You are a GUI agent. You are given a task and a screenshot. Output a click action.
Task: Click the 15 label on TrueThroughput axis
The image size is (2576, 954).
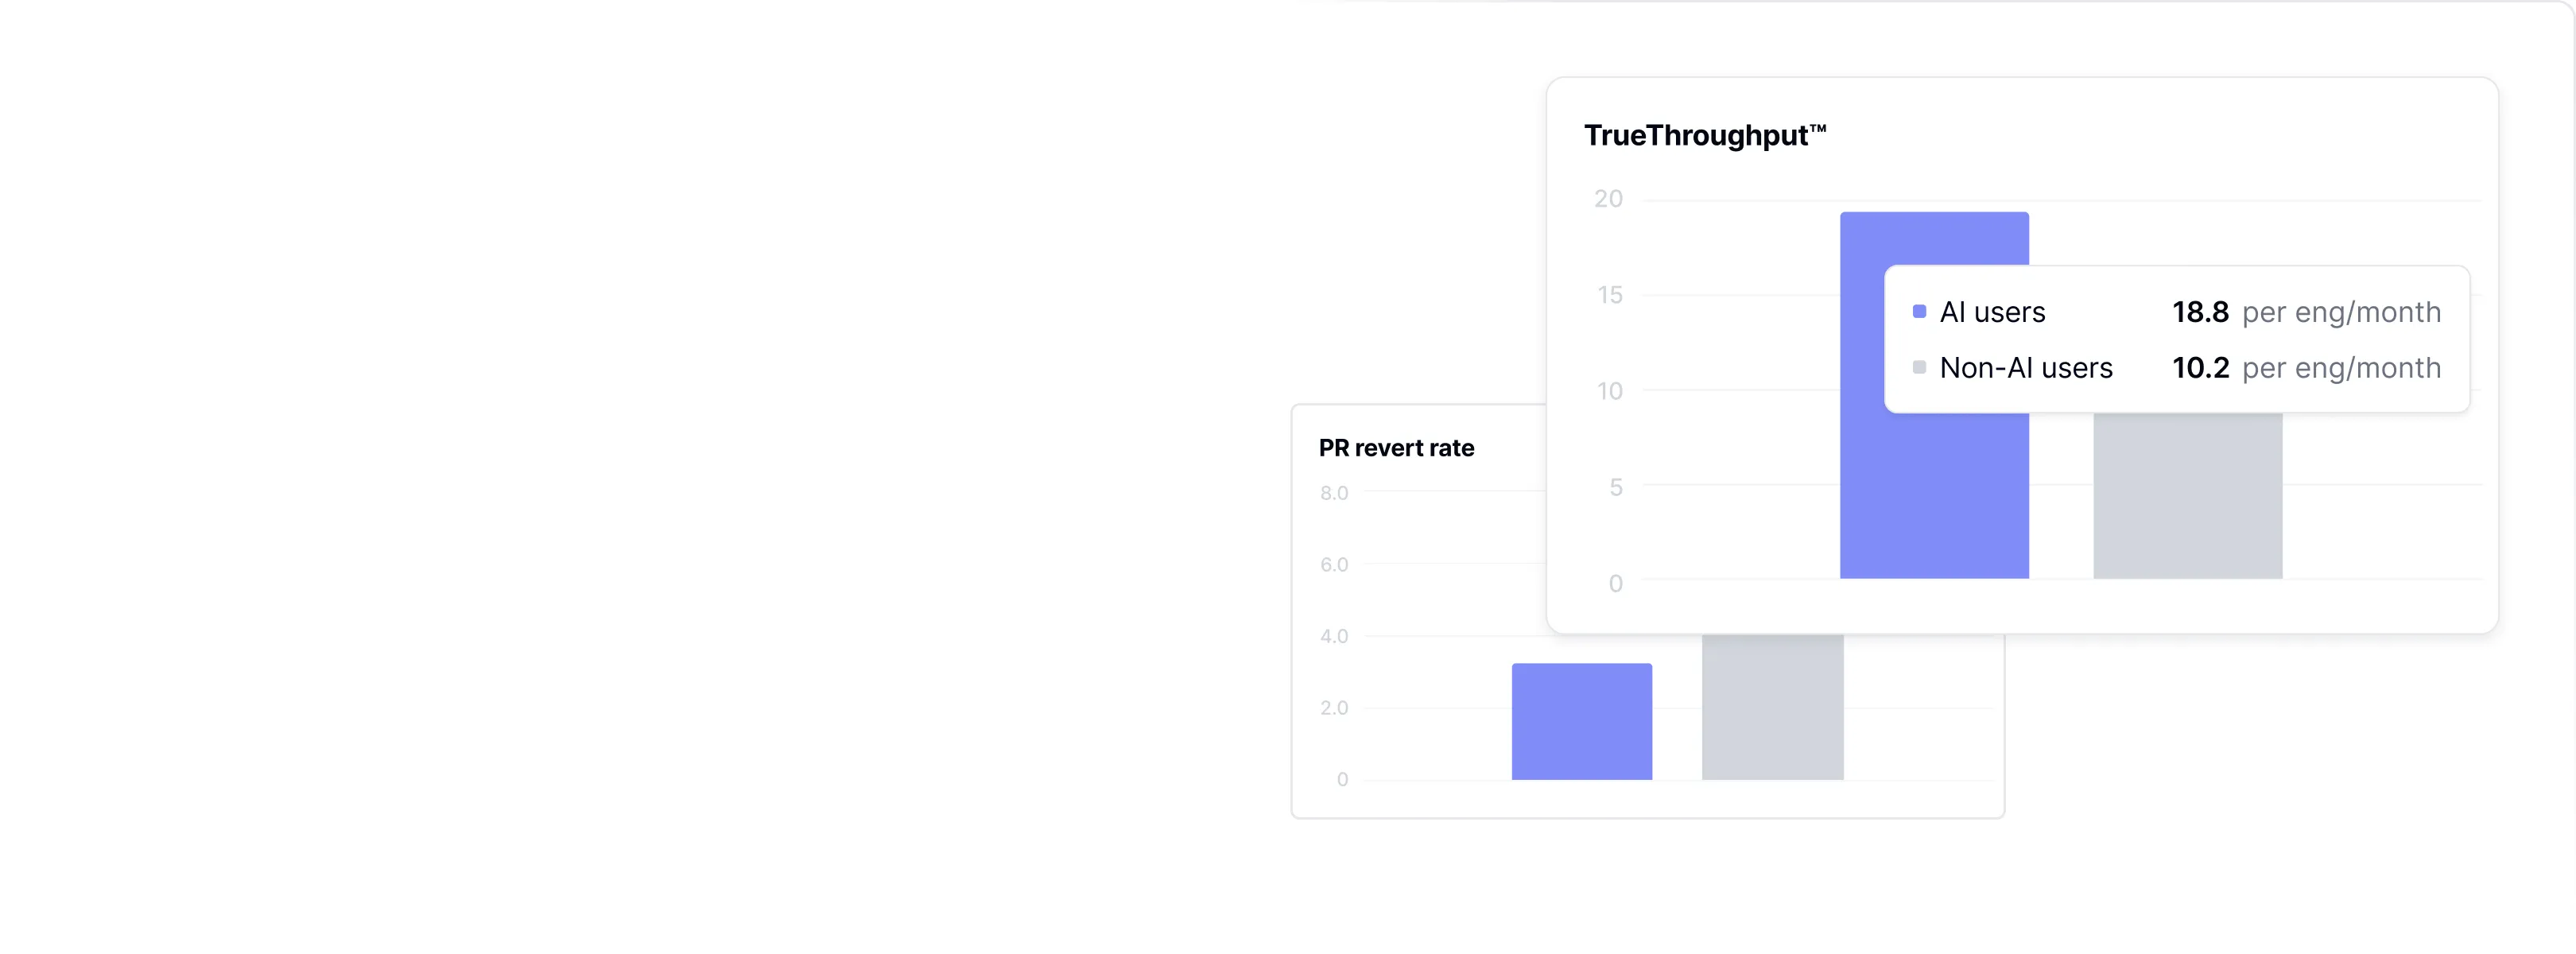[x=1609, y=295]
